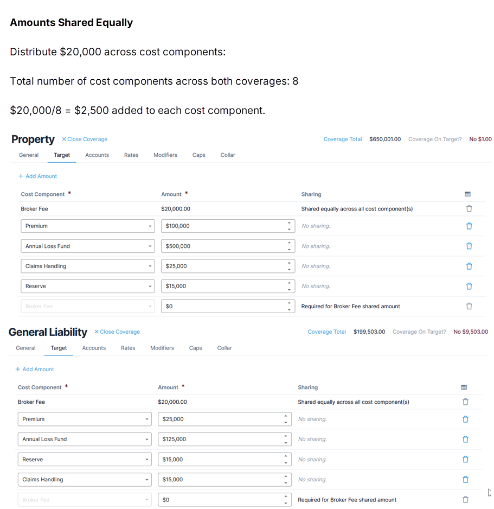Decrease General Liability Premium amount stepper
494x509 pixels.
tap(286, 423)
